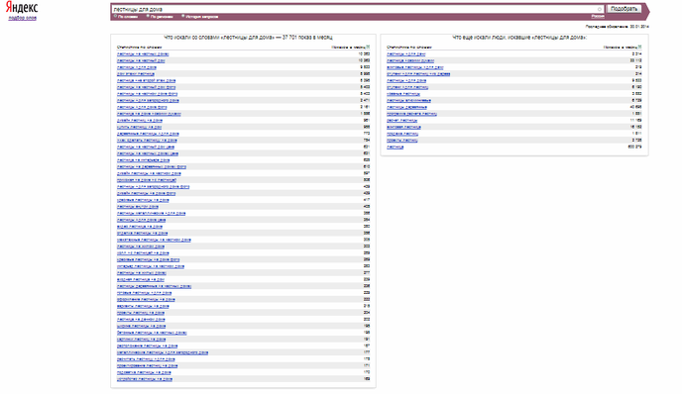Click the left panel 'Статистика по словам' column header
682x394 pixels.
coord(139,47)
